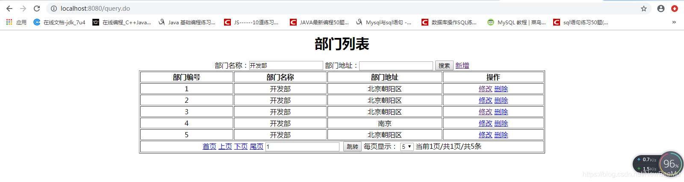Click the 搜索 button
This screenshot has height=182, width=684.
pos(444,66)
